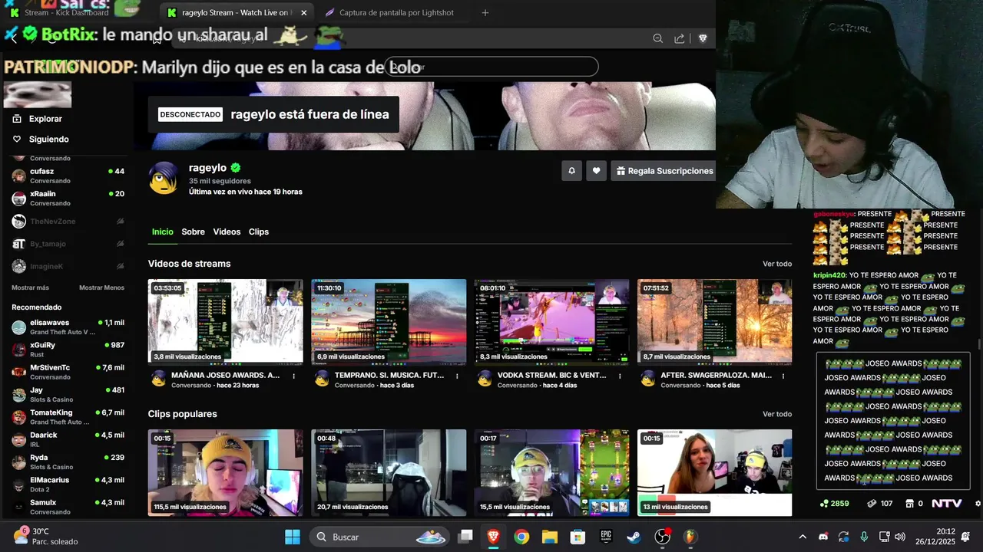983x552 pixels.
Task: Play the clip with 13 mil visualizaciones
Action: (x=714, y=472)
